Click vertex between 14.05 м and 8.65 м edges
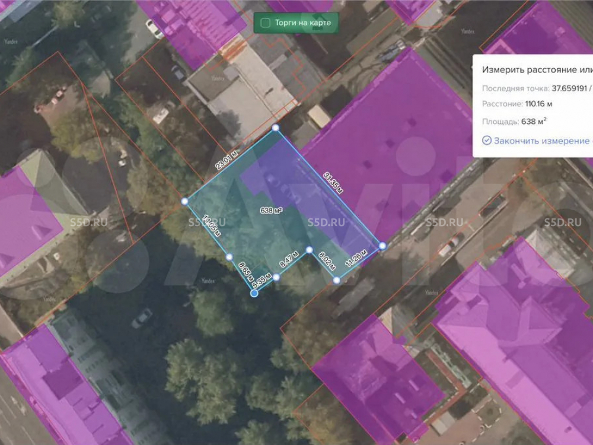593x445 pixels. (x=229, y=257)
